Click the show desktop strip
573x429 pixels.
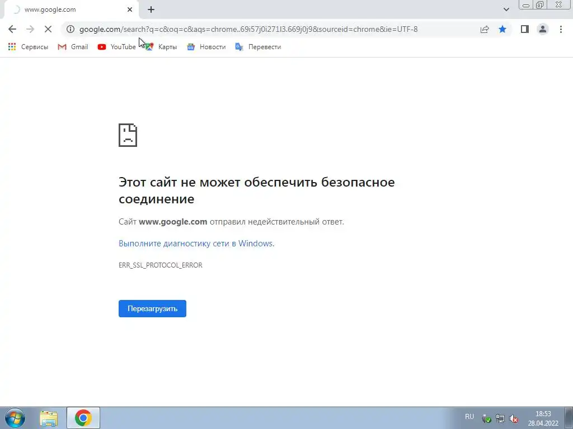569,418
